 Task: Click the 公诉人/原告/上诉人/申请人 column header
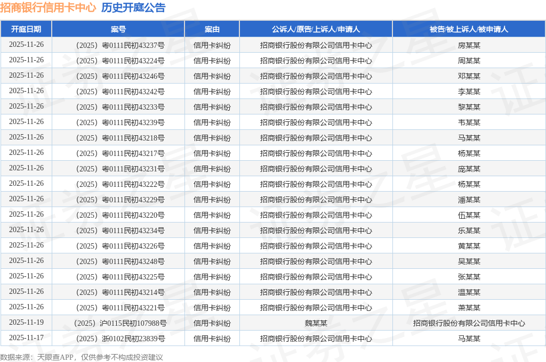pos(316,29)
